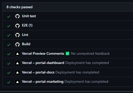Viewport: 133px width, 93px height.
Task: Click Vercel triangle icon for portal-docs
Action: point(17,72)
